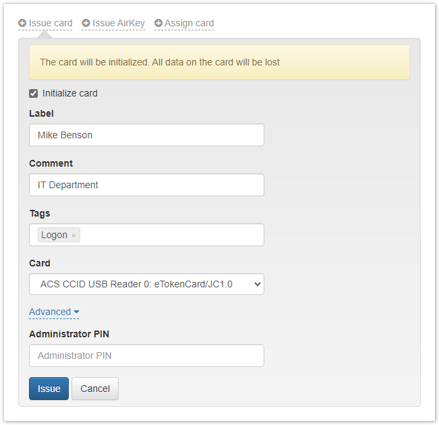Screen dimensions: 439x425
Task: Click the plus icon beside Assign card
Action: (158, 23)
